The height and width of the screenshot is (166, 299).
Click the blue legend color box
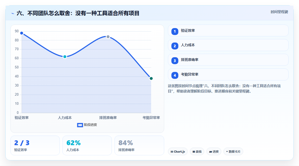click(80, 125)
